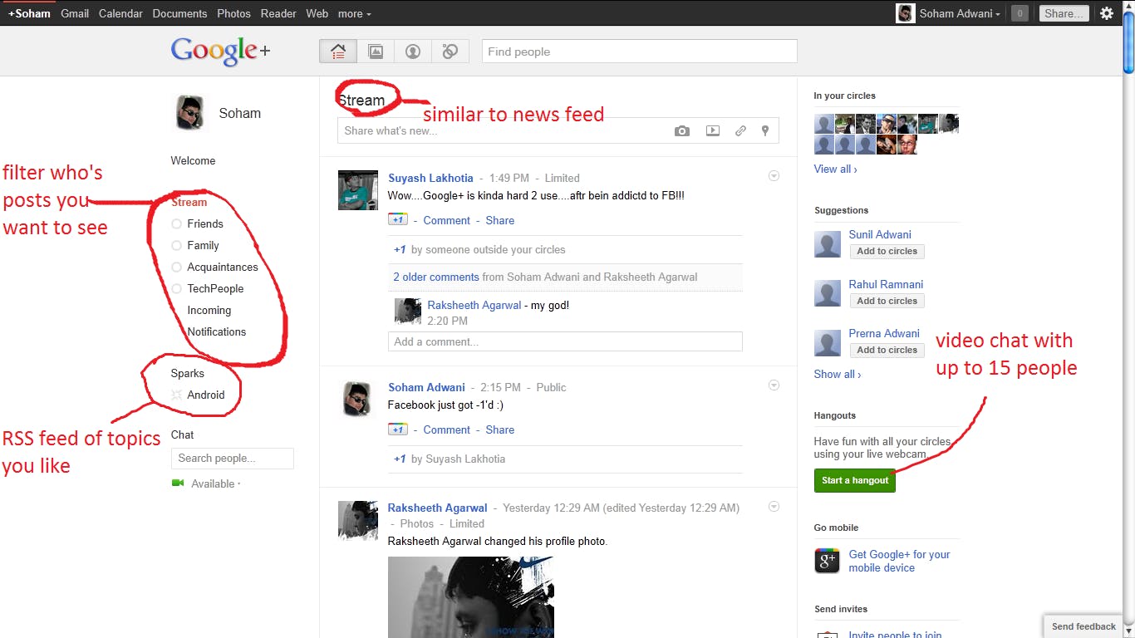Click the 'Add a comment...' field
Image resolution: width=1135 pixels, height=638 pixels.
[x=565, y=341]
